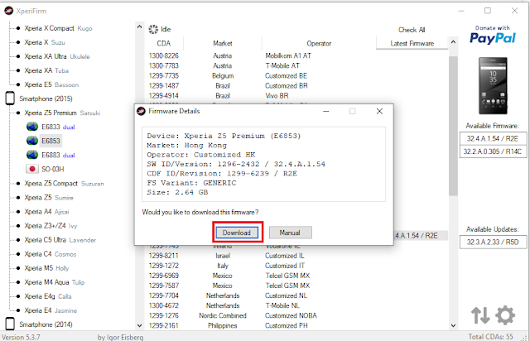
Task: Select the E6853 model
Action: [x=51, y=141]
